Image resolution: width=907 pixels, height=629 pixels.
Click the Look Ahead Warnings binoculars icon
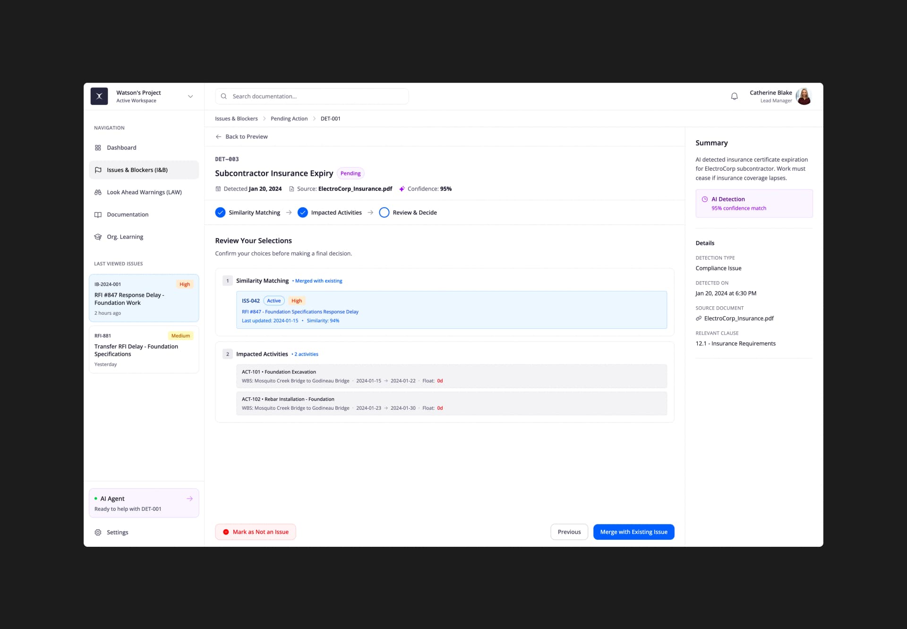click(98, 192)
